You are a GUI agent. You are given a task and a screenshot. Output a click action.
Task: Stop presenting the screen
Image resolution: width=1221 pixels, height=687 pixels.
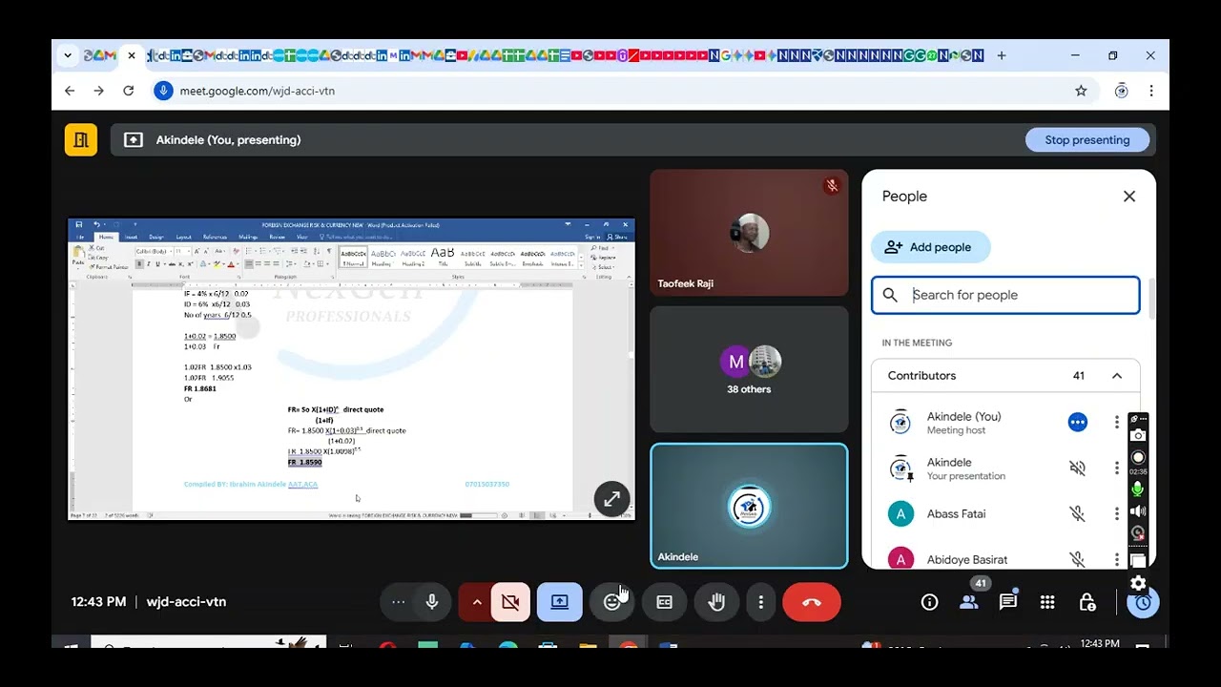pyautogui.click(x=1087, y=139)
